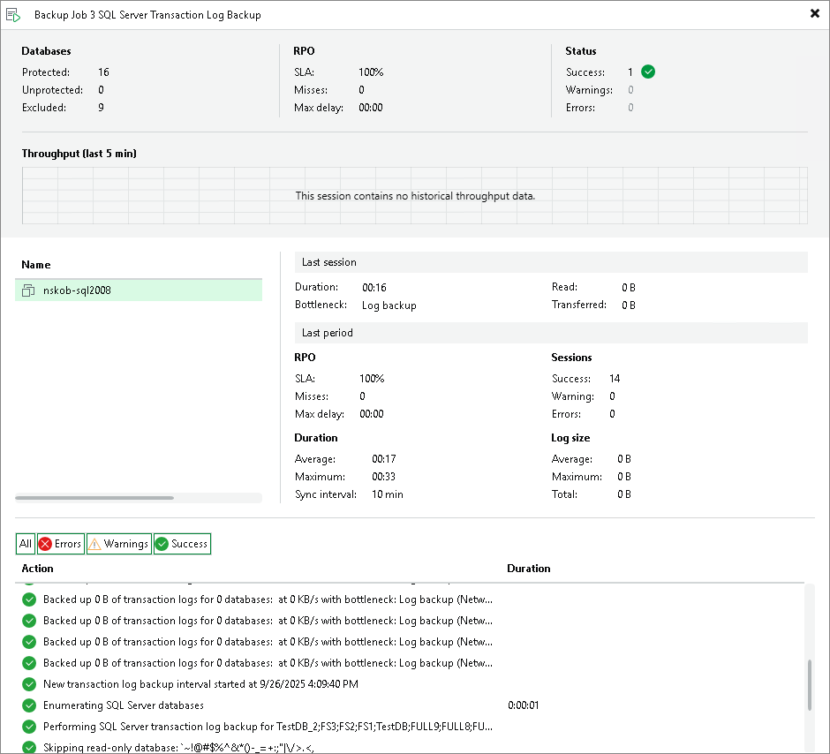830x754 pixels.
Task: Click the Sync interval '10 min' value
Action: coord(388,494)
